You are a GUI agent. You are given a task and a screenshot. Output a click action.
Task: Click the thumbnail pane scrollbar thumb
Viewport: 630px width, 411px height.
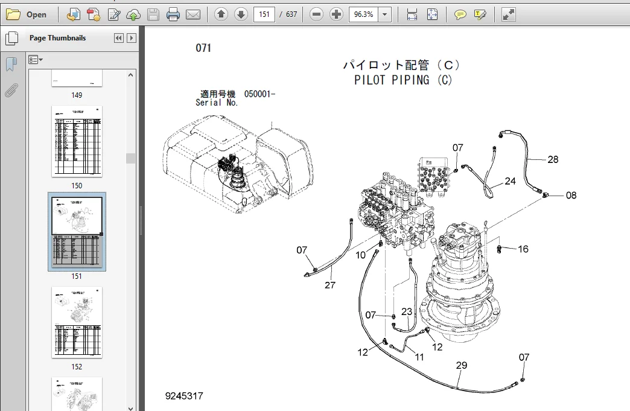point(130,158)
